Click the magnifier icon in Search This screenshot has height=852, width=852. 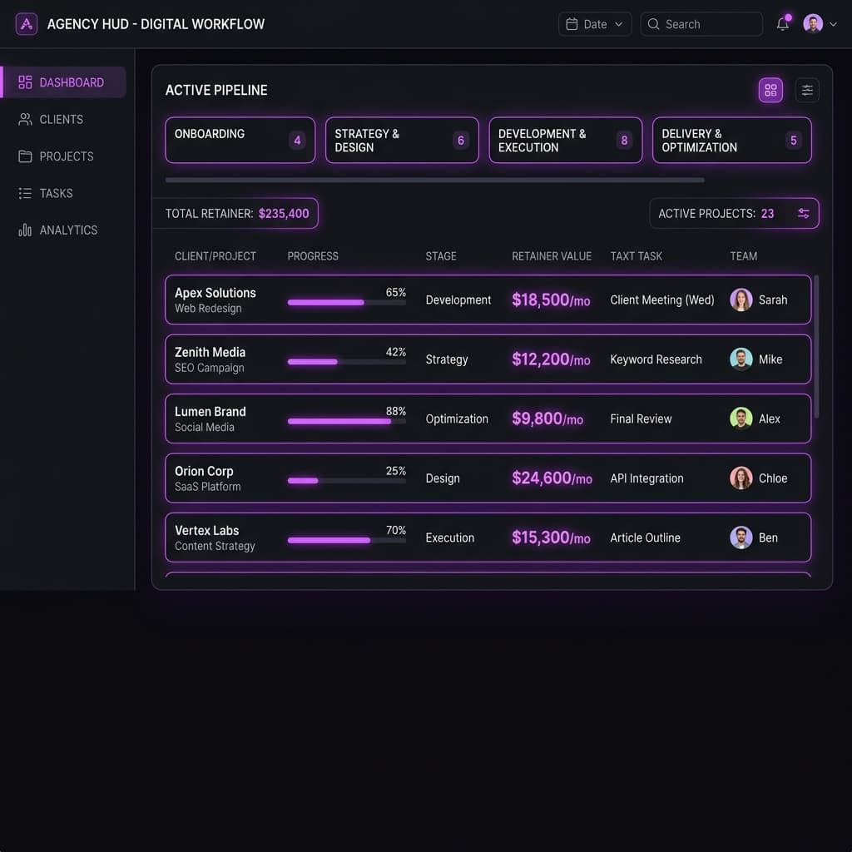point(654,24)
